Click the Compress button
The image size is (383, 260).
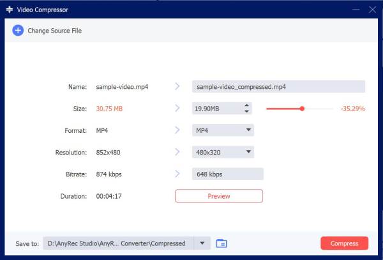point(345,243)
